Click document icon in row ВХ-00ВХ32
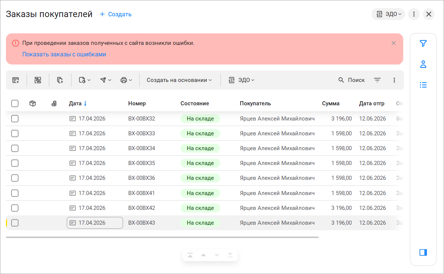 point(73,119)
